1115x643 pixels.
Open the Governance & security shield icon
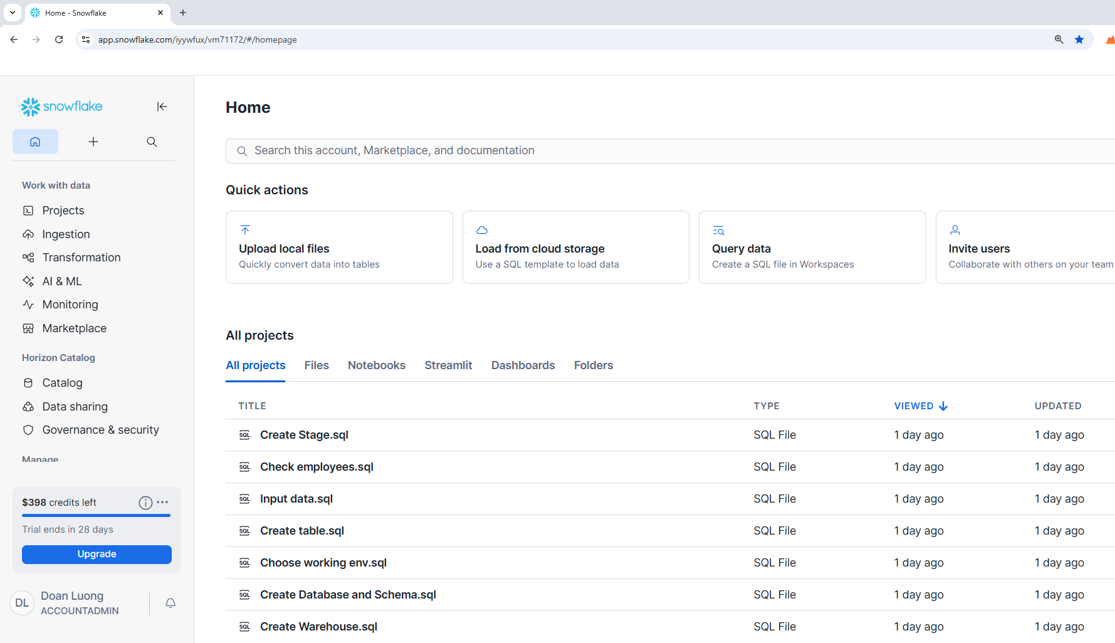(x=28, y=430)
